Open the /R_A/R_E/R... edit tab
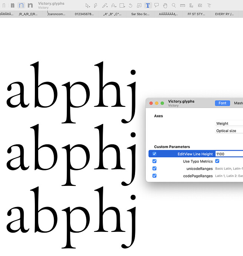 click(x=28, y=14)
